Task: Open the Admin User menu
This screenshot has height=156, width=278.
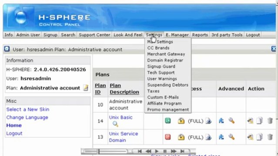Action: tap(28, 35)
